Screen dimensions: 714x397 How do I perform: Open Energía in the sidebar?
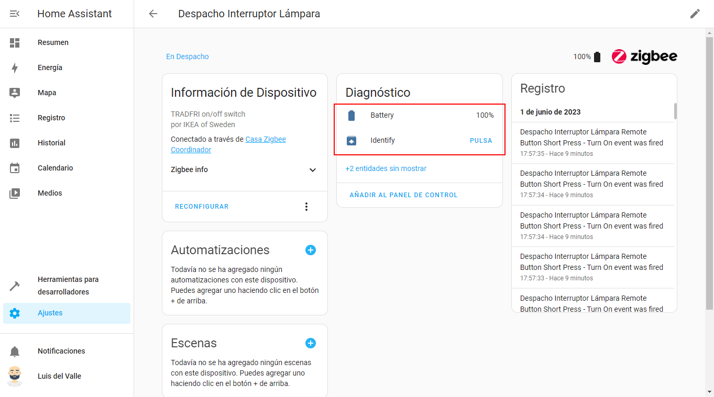click(x=50, y=67)
